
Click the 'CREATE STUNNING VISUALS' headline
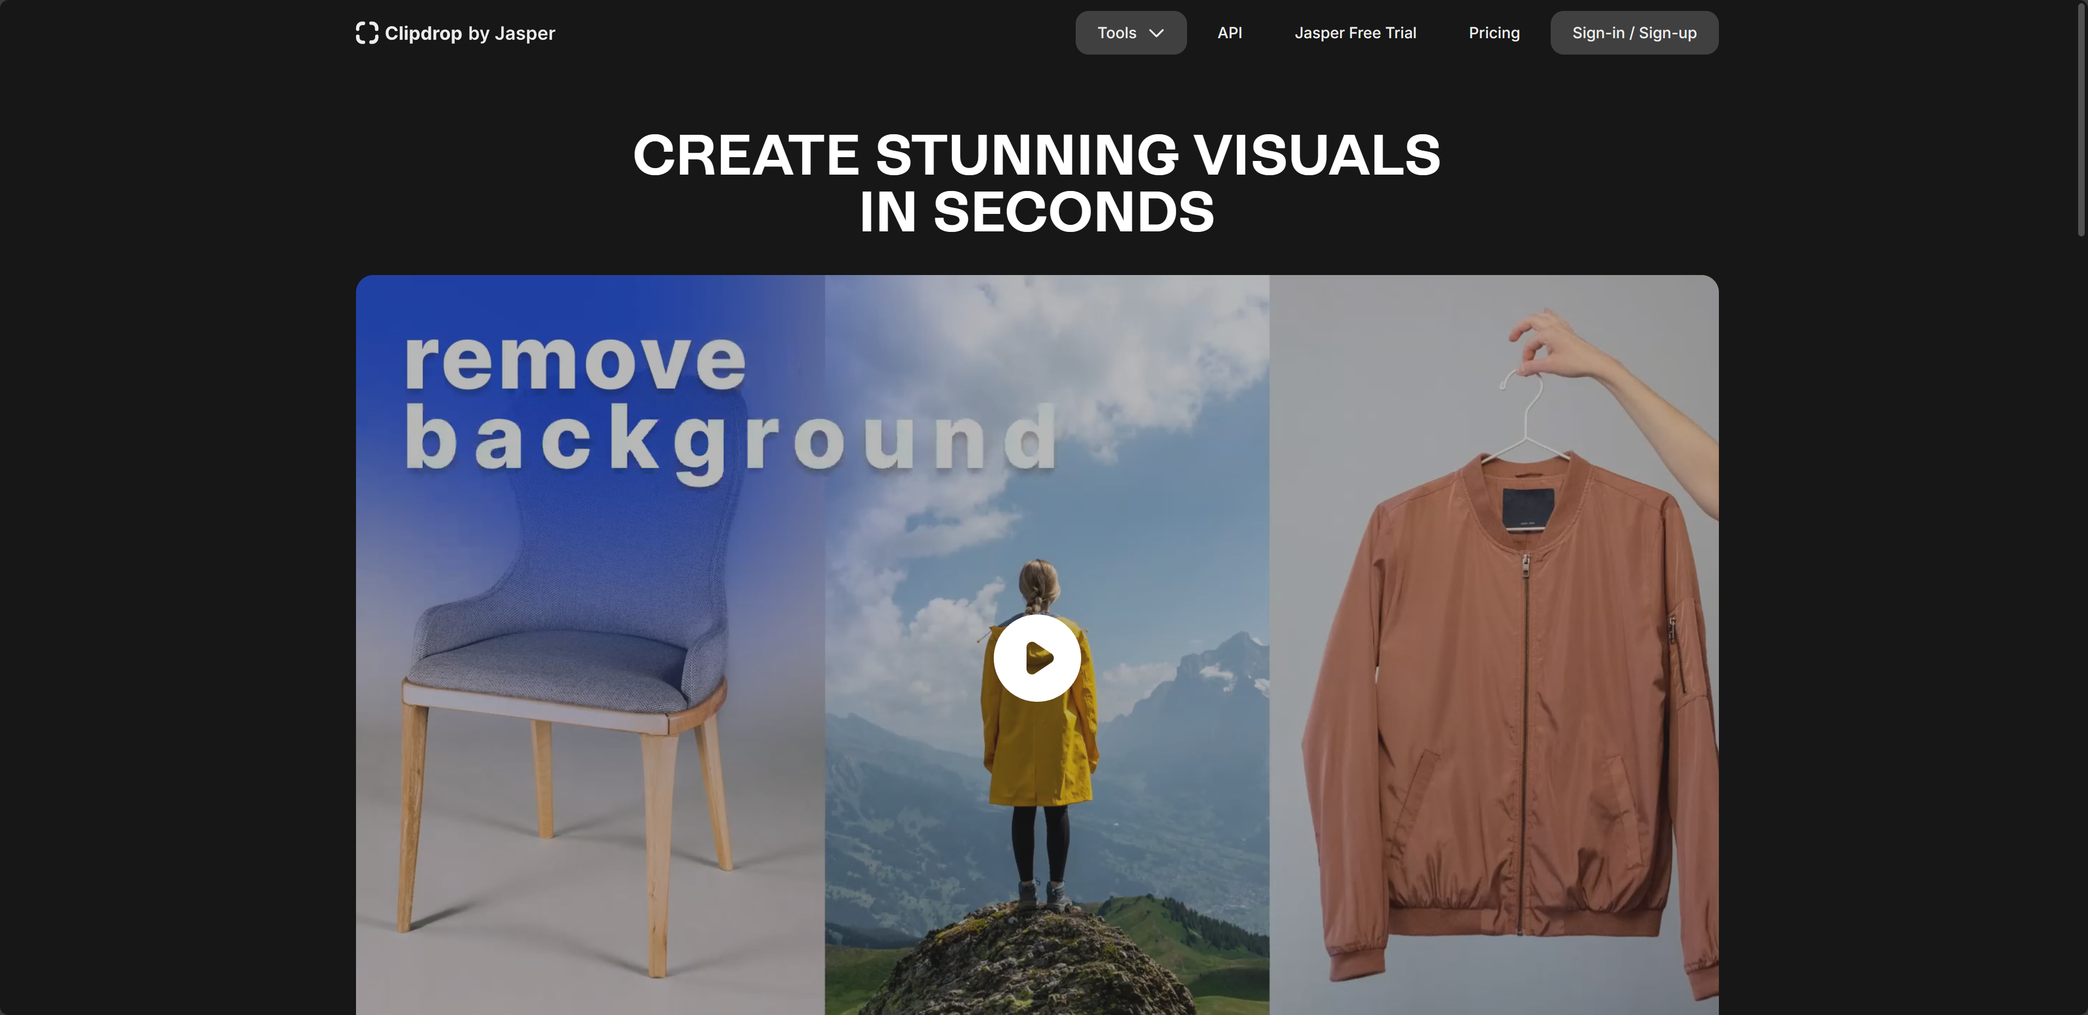coord(1036,155)
